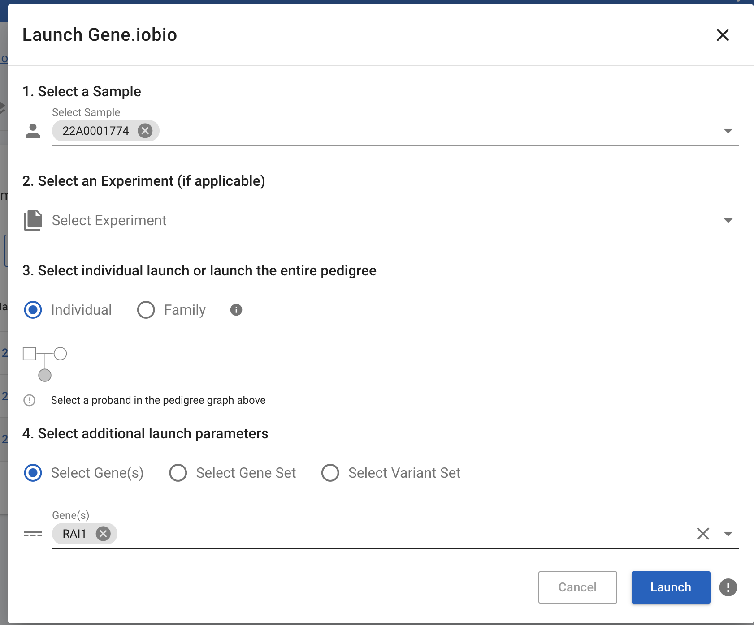Close the Launch Gene.iobio dialog

[x=723, y=35]
